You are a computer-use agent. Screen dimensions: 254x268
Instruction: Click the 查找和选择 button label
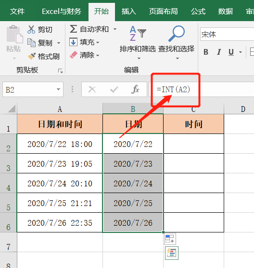click(x=176, y=49)
